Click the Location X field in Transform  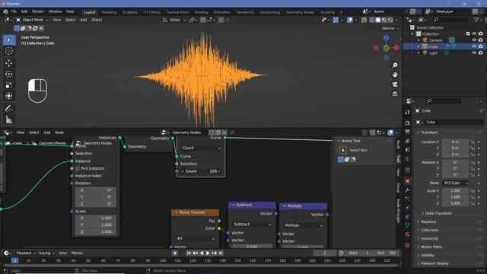pos(455,142)
